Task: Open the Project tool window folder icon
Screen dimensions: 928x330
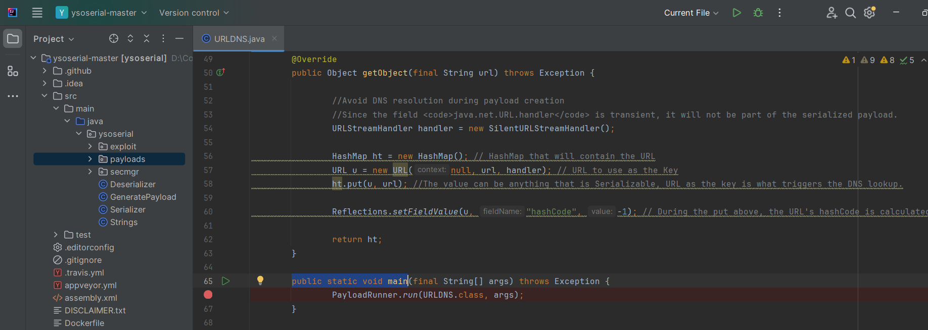Action: click(x=13, y=39)
